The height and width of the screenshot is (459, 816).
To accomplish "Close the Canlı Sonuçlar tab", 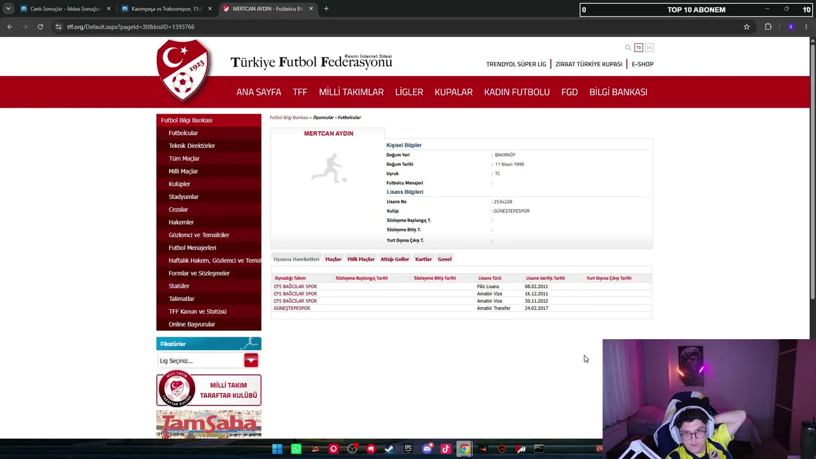I will 108,9.
